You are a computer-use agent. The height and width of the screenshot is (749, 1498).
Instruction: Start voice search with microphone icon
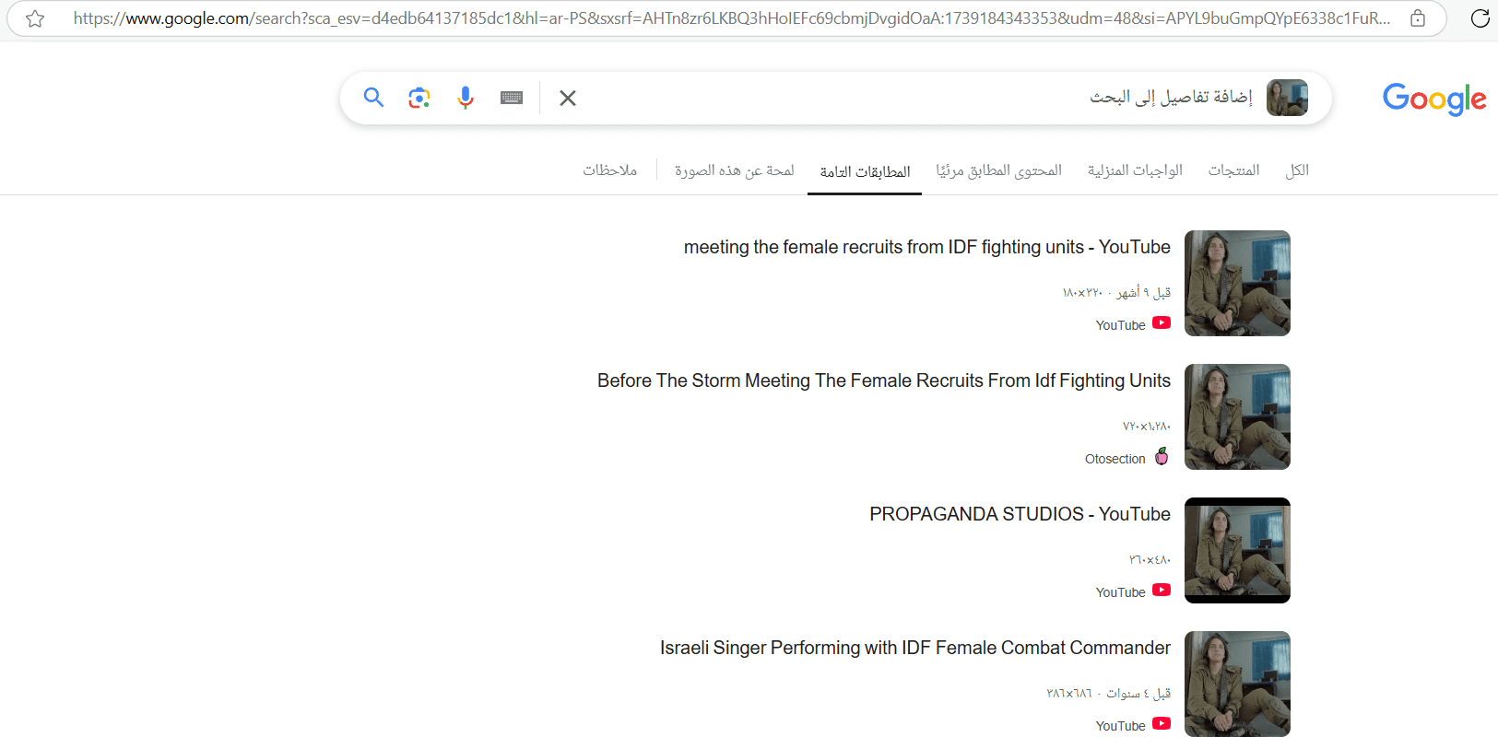click(x=466, y=98)
